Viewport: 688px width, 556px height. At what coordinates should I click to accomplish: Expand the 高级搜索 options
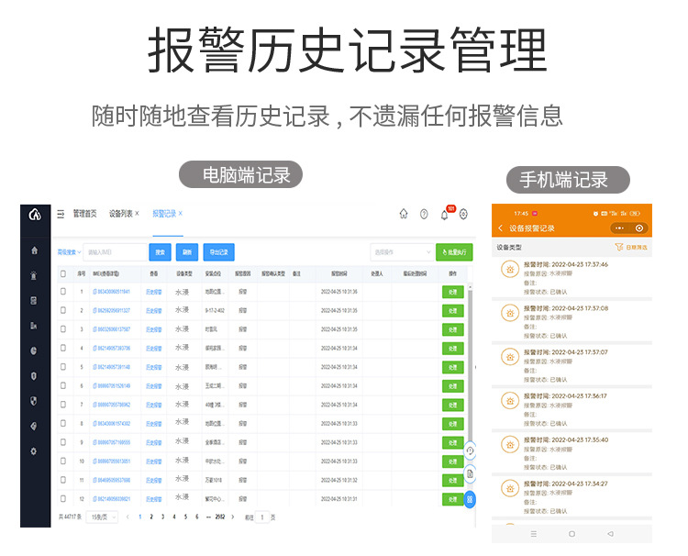69,251
